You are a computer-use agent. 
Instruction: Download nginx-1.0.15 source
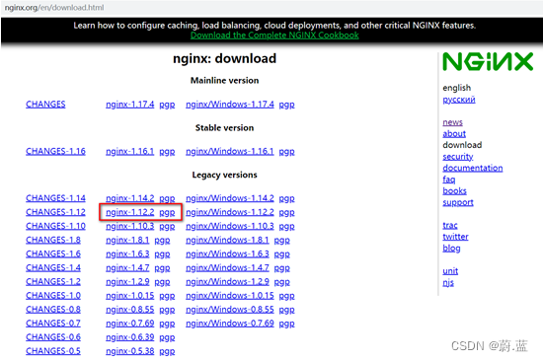tap(130, 295)
